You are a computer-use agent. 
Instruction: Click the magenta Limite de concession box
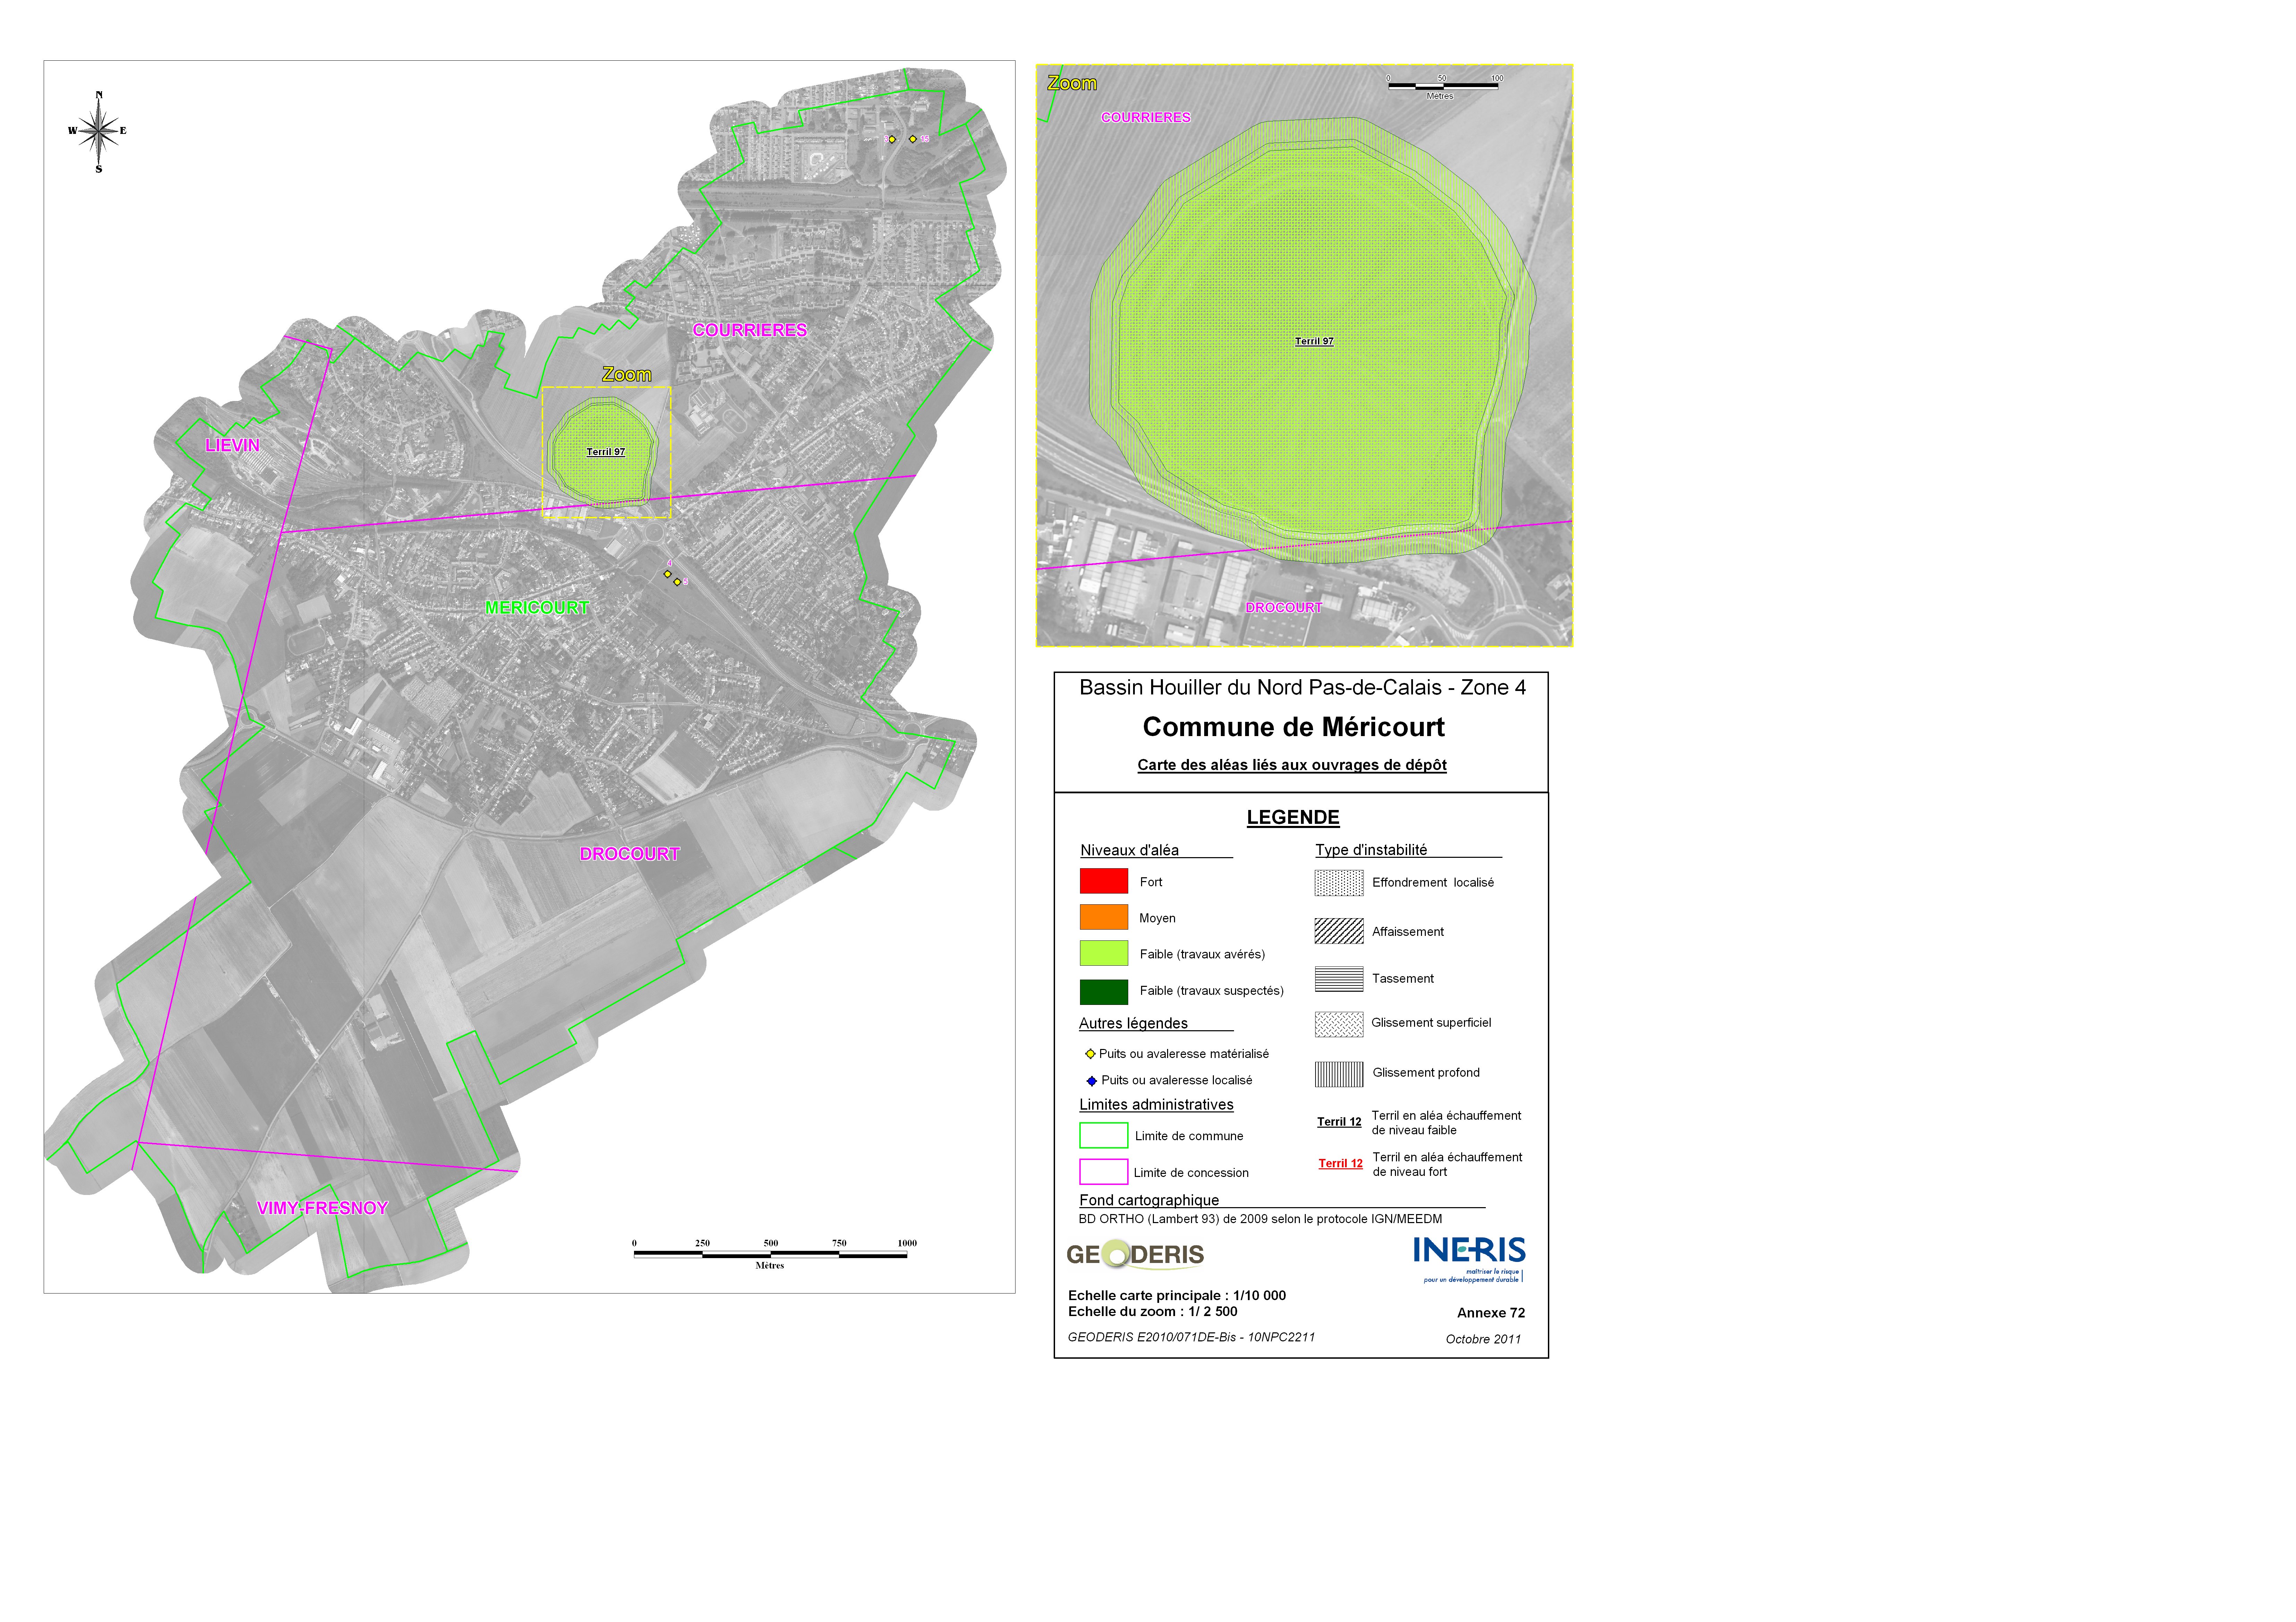pos(1104,1172)
